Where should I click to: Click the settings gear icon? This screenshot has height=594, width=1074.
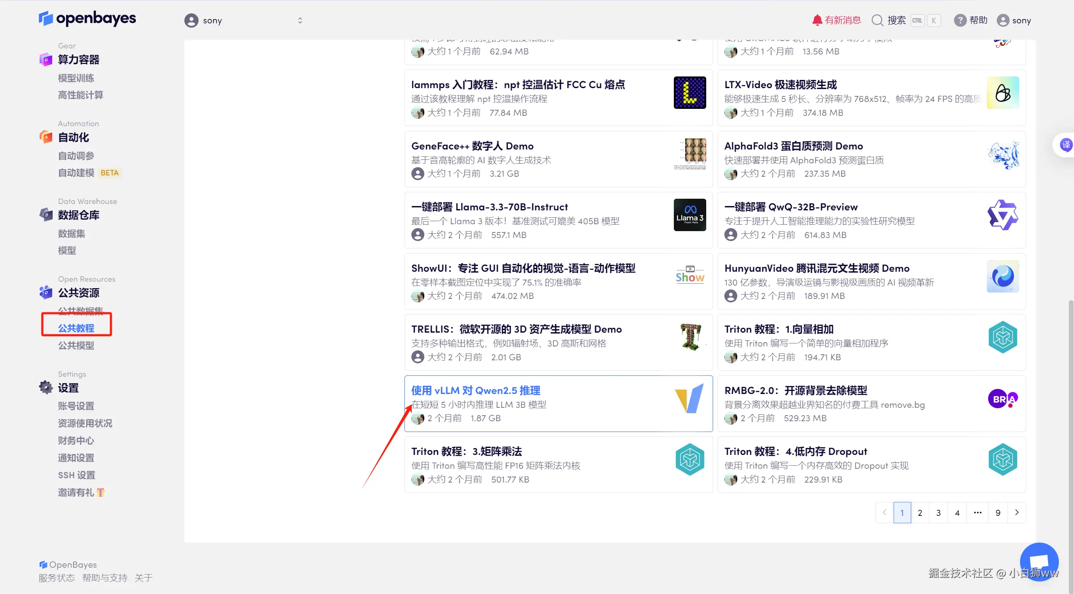(x=46, y=387)
